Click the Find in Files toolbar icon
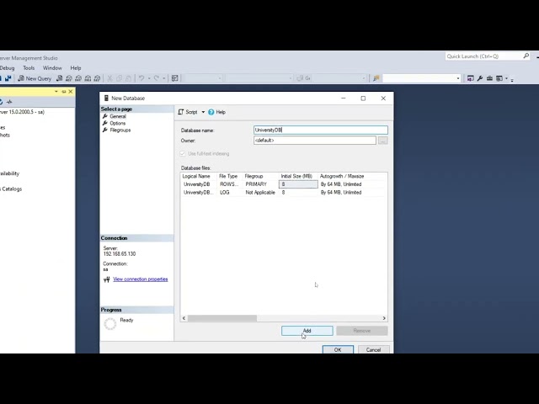The height and width of the screenshot is (404, 539). (376, 78)
